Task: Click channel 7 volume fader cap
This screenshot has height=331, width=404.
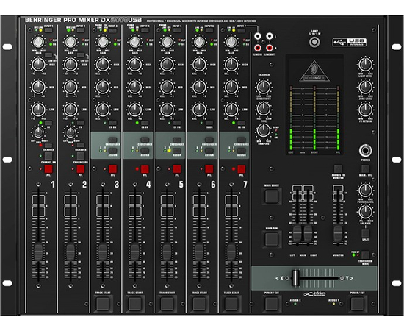Action: [x=231, y=252]
